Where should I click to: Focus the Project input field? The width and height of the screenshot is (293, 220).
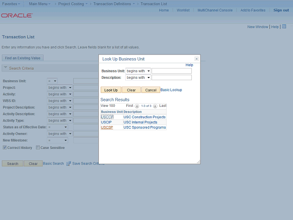coord(86,88)
